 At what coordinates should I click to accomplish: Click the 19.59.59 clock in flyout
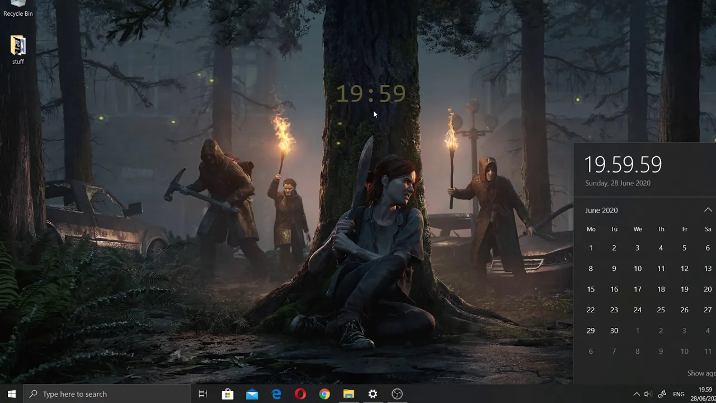click(x=623, y=165)
